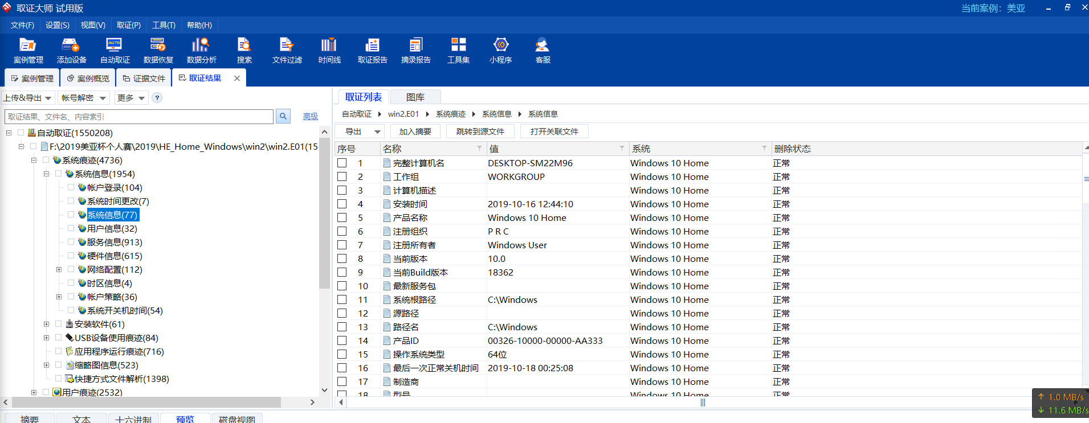Open the 更多 dropdown
The image size is (1089, 423).
131,98
